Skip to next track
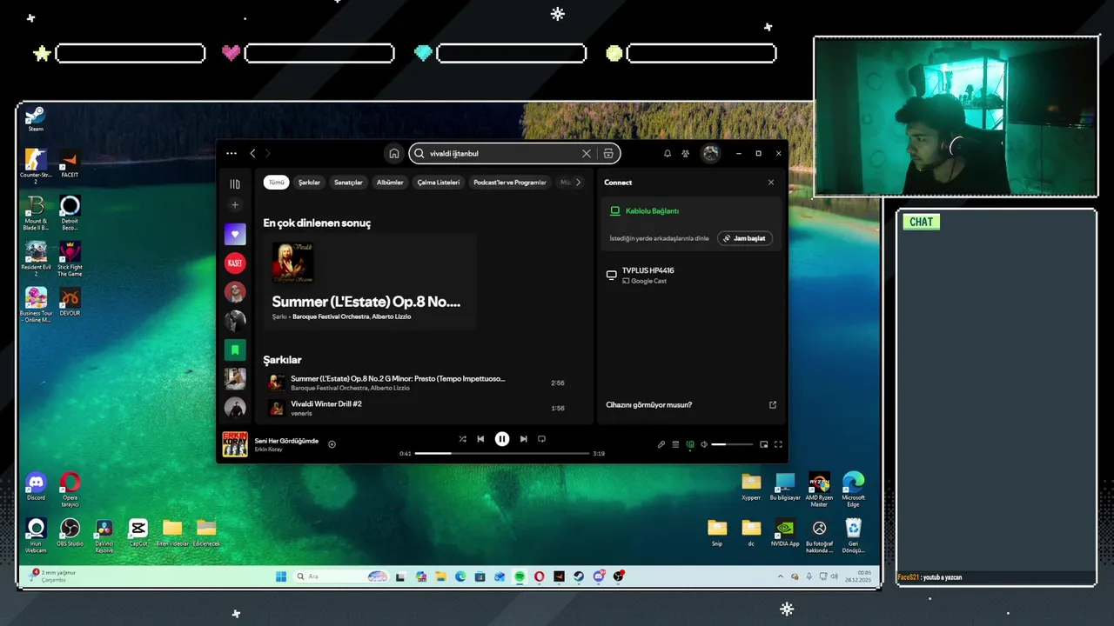The width and height of the screenshot is (1114, 626). (x=523, y=439)
